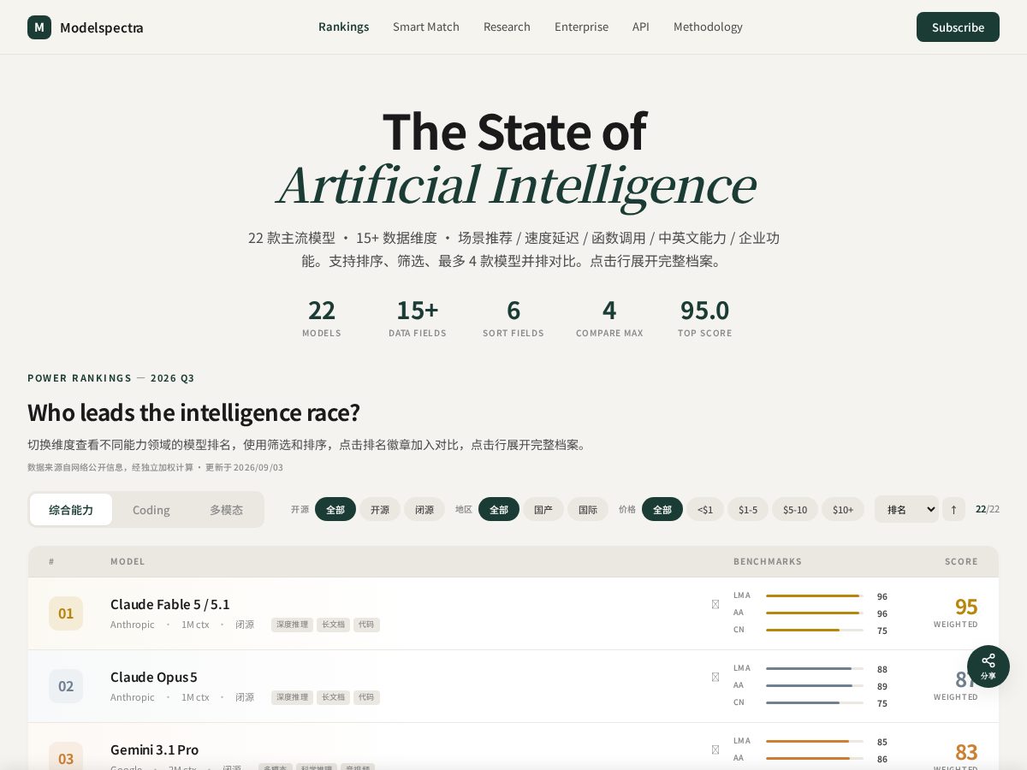Image resolution: width=1027 pixels, height=770 pixels.
Task: Click 深度推理 tag on Claude Opus 5 row
Action: [x=292, y=697]
